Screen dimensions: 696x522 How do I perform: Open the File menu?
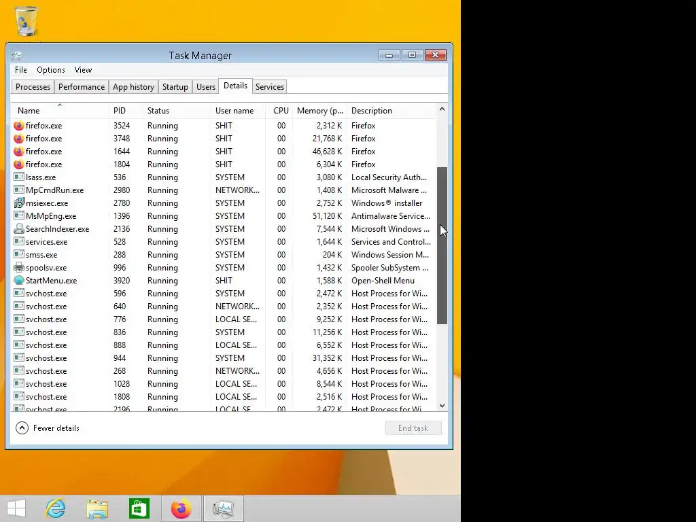click(x=21, y=70)
